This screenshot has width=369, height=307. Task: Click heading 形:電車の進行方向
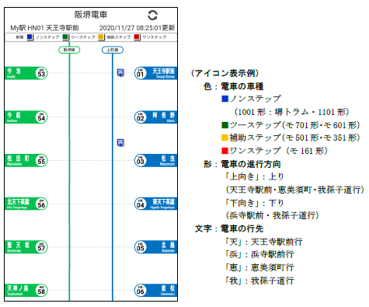click(x=242, y=164)
